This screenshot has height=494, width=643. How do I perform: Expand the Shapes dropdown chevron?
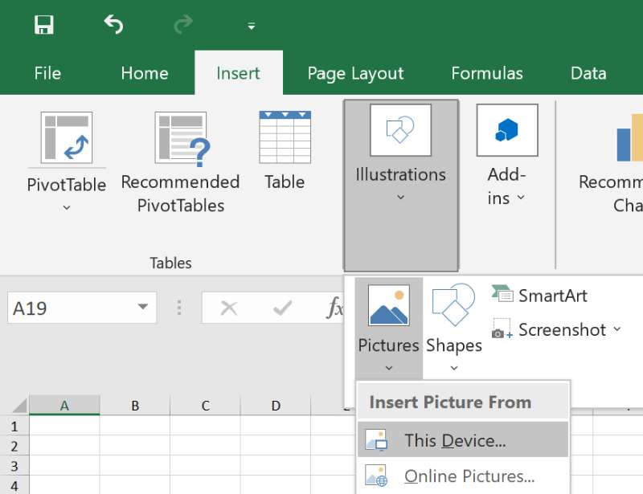tap(454, 368)
